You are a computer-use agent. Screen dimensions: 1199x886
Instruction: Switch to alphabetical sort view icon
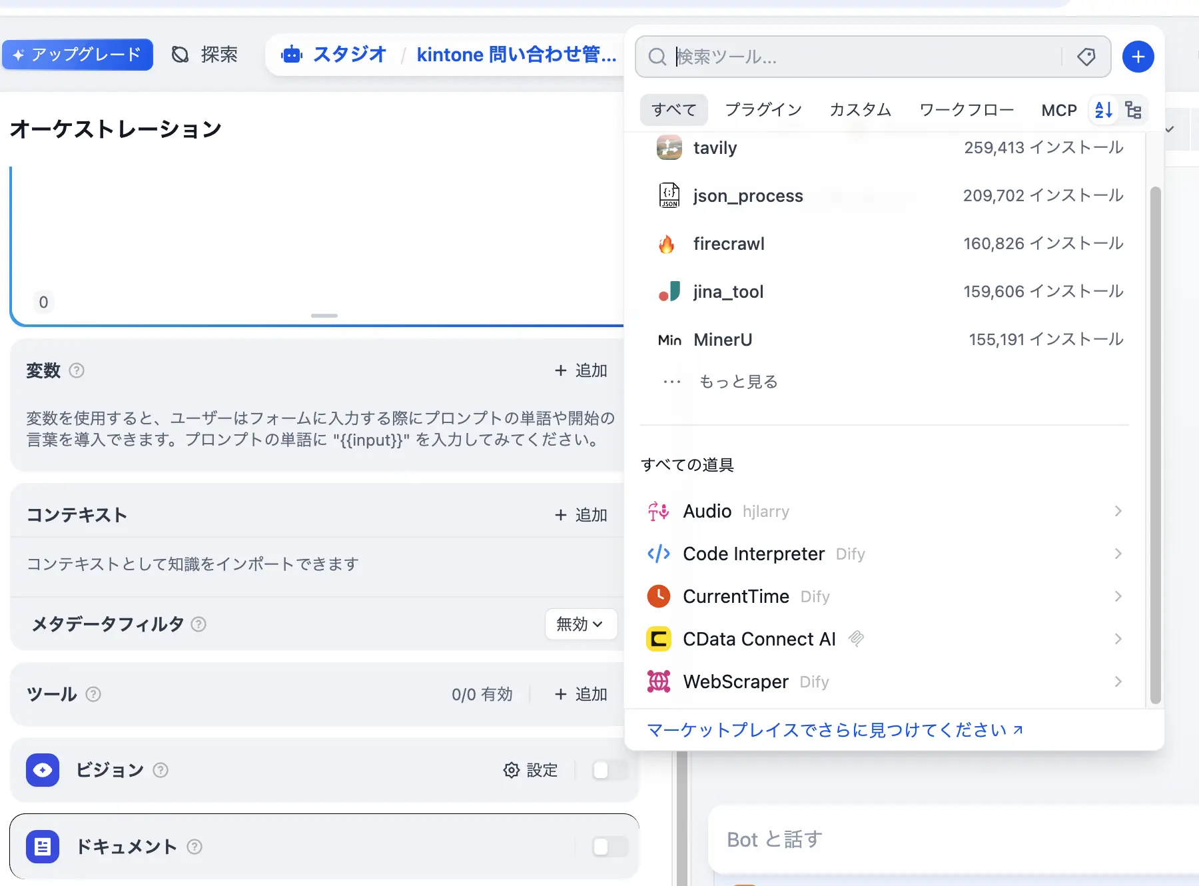pyautogui.click(x=1103, y=110)
